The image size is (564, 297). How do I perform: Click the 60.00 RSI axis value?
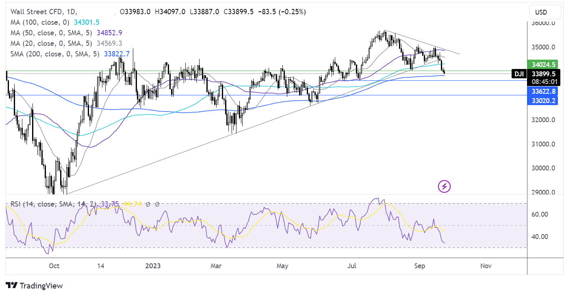click(540, 214)
